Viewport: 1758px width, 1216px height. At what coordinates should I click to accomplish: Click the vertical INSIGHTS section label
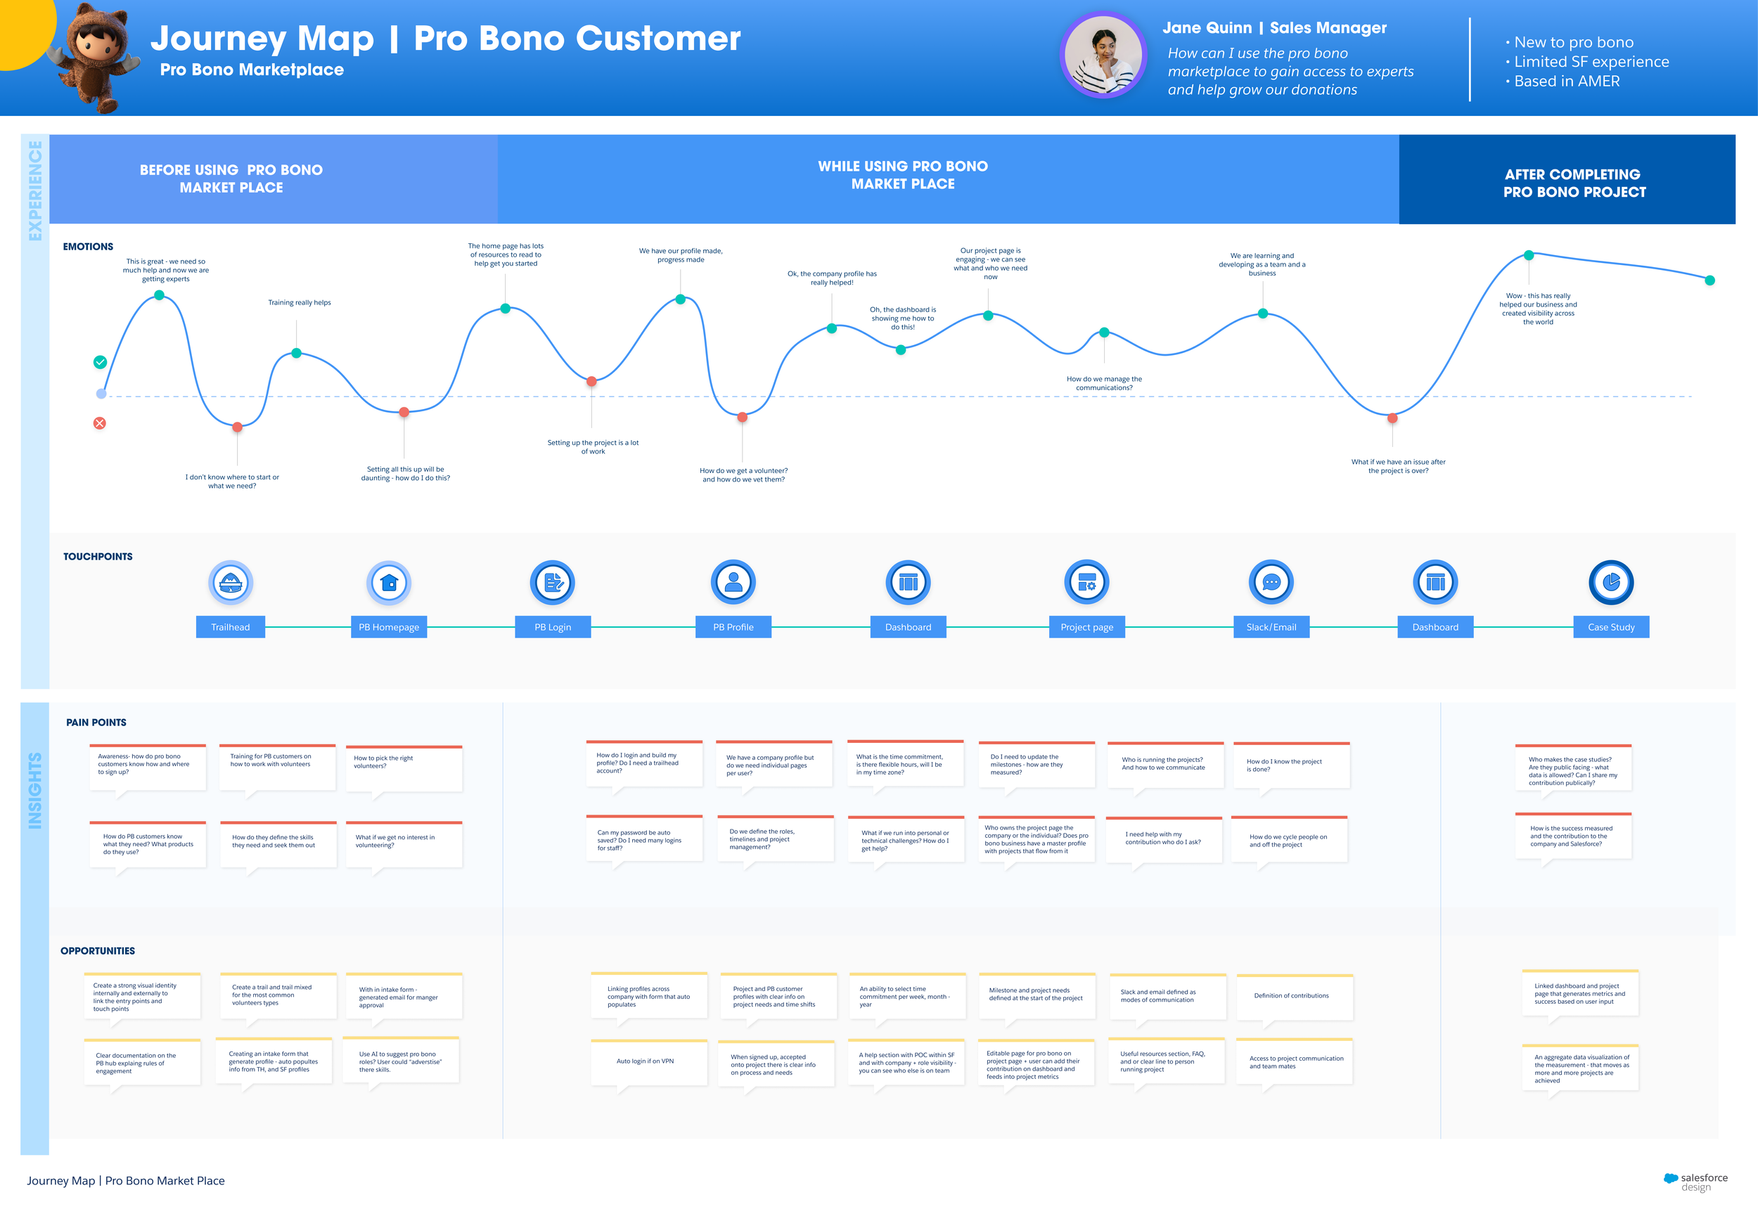[x=35, y=791]
